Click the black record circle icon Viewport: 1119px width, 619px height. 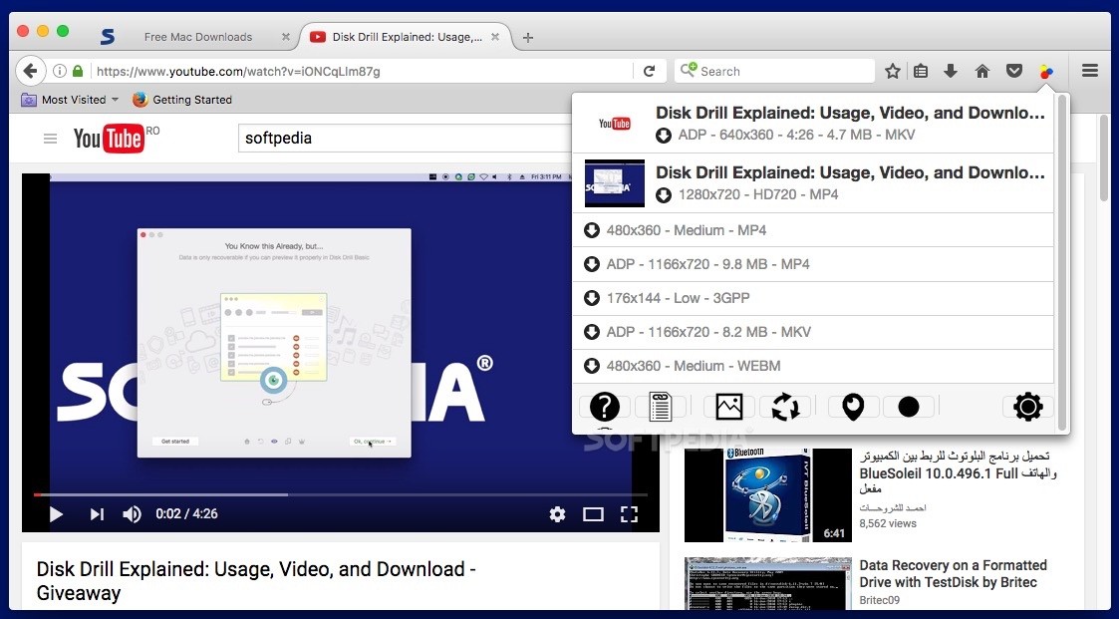coord(909,407)
